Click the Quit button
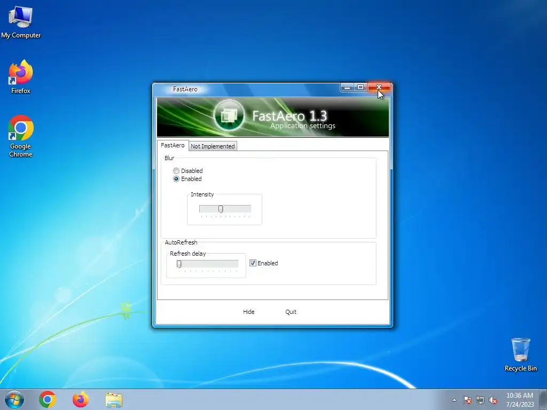Screen dimensions: 547x410 click(x=291, y=312)
